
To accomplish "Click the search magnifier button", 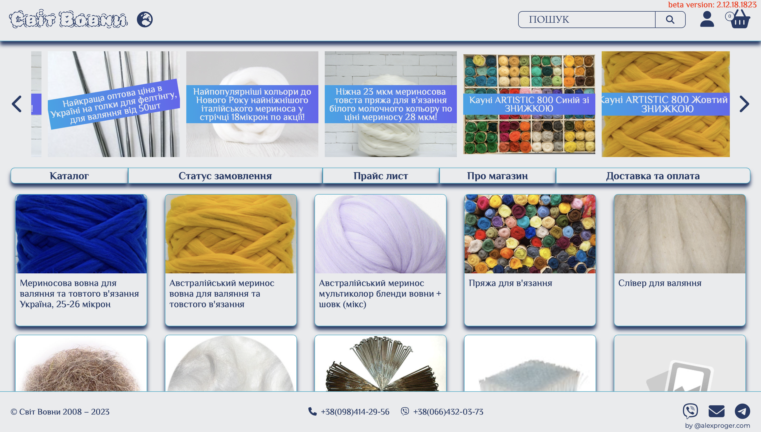I will pos(670,20).
